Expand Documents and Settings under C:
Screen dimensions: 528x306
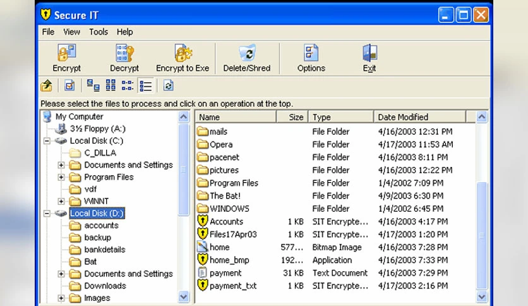[x=61, y=165]
